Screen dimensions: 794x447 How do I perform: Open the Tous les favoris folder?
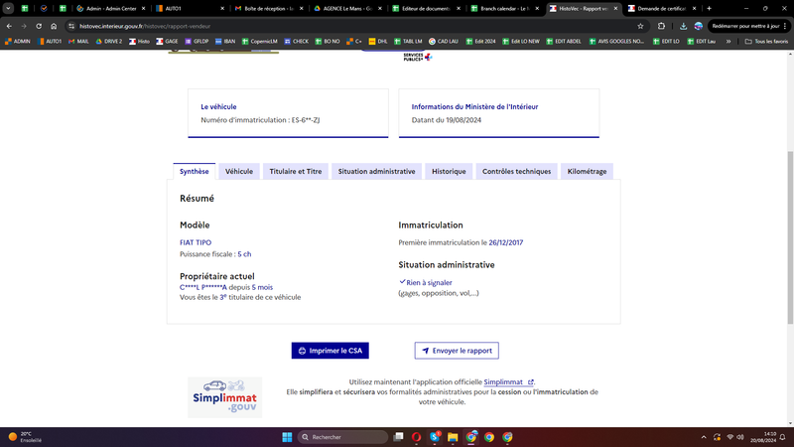(x=766, y=41)
